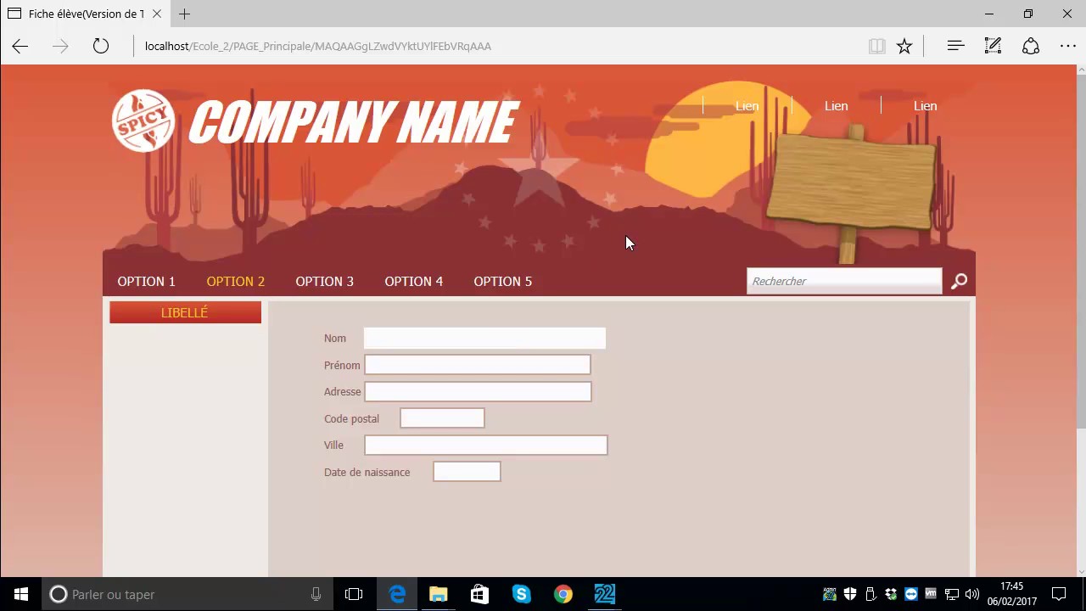Click the Edge Share icon
The height and width of the screenshot is (611, 1086).
pyautogui.click(x=1031, y=47)
